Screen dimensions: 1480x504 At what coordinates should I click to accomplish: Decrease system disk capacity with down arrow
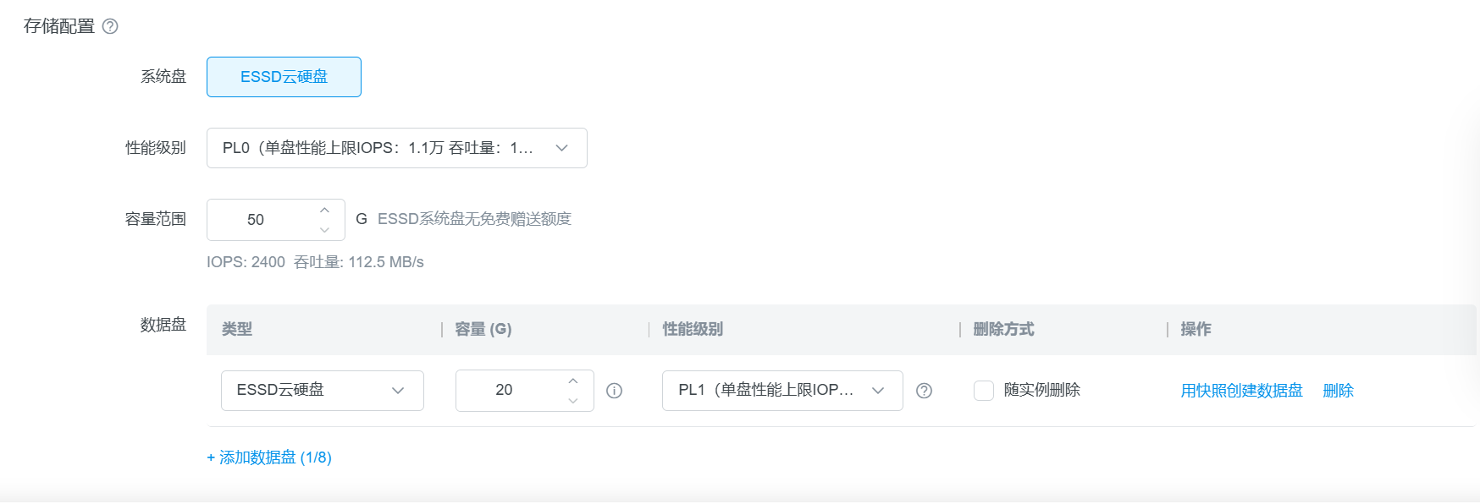click(324, 229)
